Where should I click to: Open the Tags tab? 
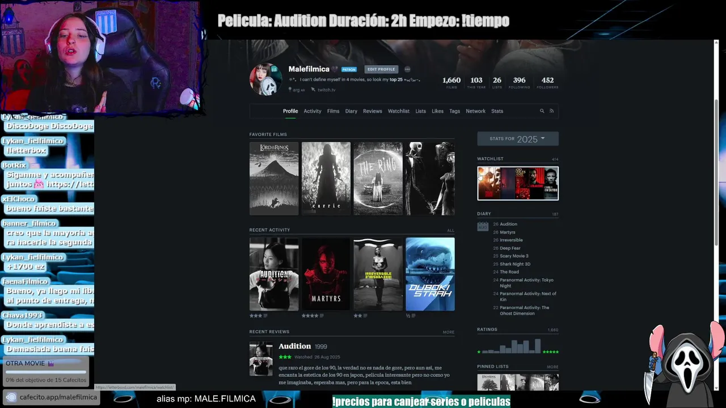(x=454, y=111)
